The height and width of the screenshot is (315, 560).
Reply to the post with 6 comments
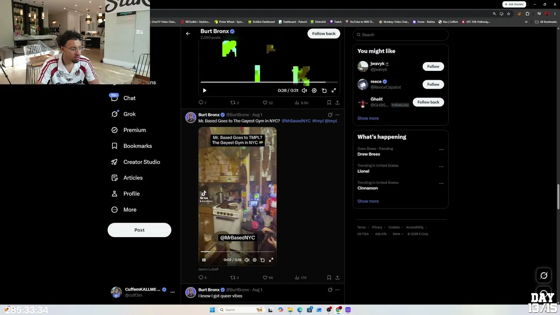(203, 278)
